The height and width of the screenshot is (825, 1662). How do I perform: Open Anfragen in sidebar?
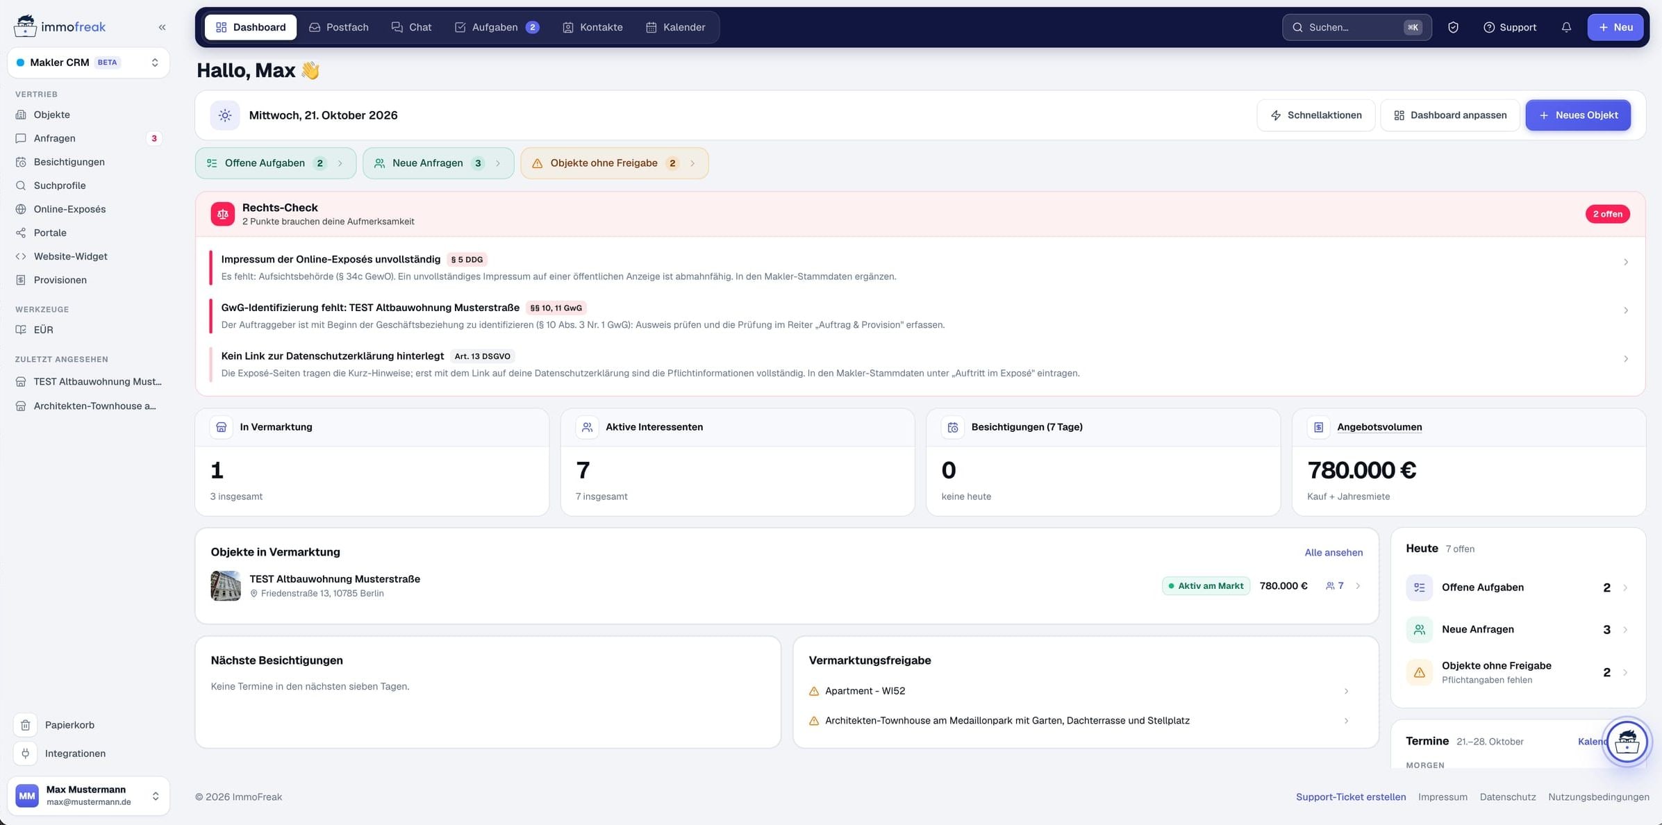[88, 138]
